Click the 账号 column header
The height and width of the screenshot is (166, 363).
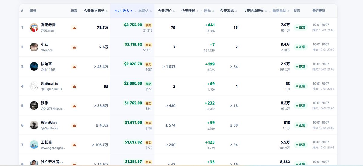(33, 11)
